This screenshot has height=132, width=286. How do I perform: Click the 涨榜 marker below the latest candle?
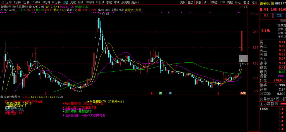243,93
